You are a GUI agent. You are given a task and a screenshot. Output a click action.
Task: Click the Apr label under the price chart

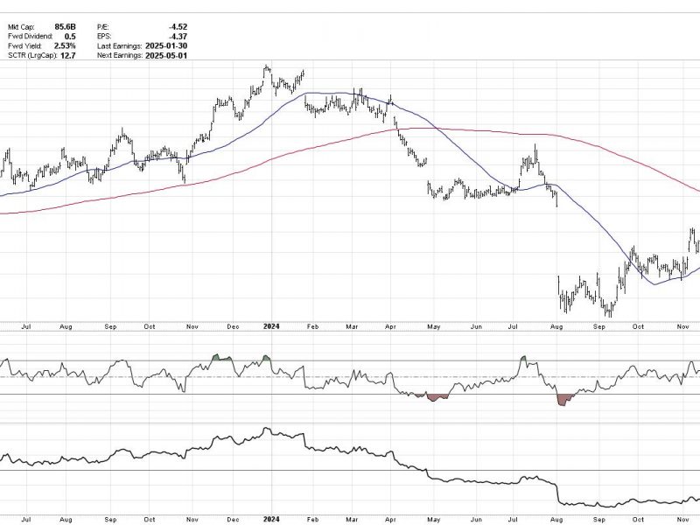[390, 326]
